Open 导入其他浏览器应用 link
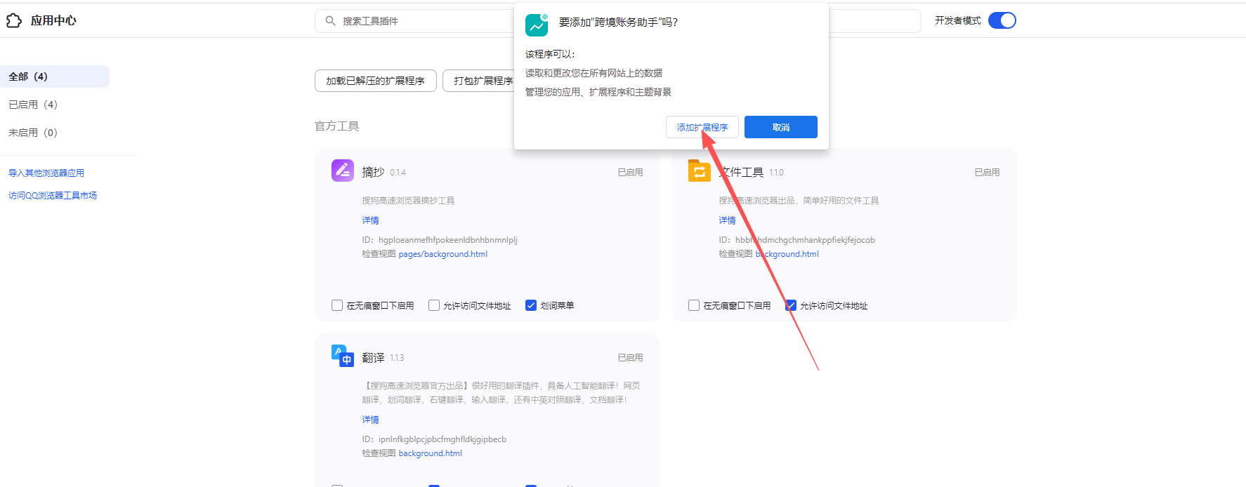This screenshot has height=487, width=1246. click(x=46, y=173)
